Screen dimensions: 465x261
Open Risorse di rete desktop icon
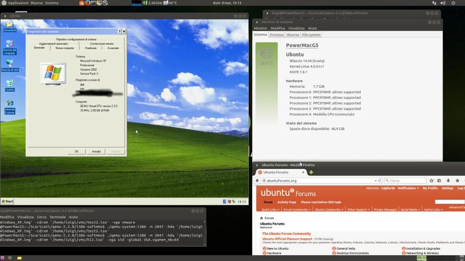click(10, 65)
